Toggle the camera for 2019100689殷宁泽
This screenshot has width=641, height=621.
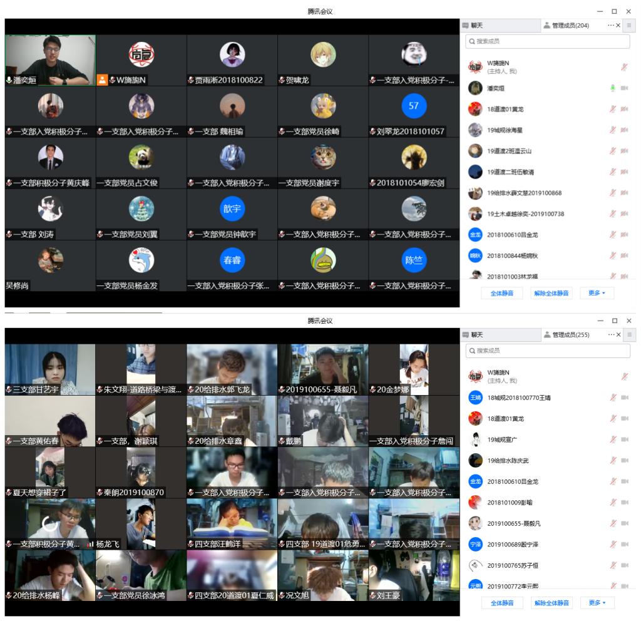624,545
